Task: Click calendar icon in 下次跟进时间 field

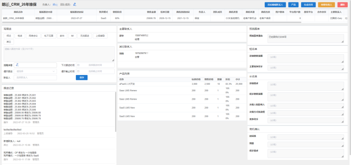Action: tap(78, 65)
